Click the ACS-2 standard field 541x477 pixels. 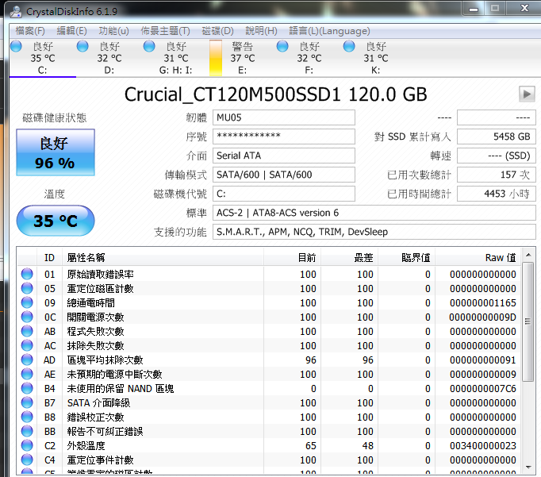click(374, 213)
